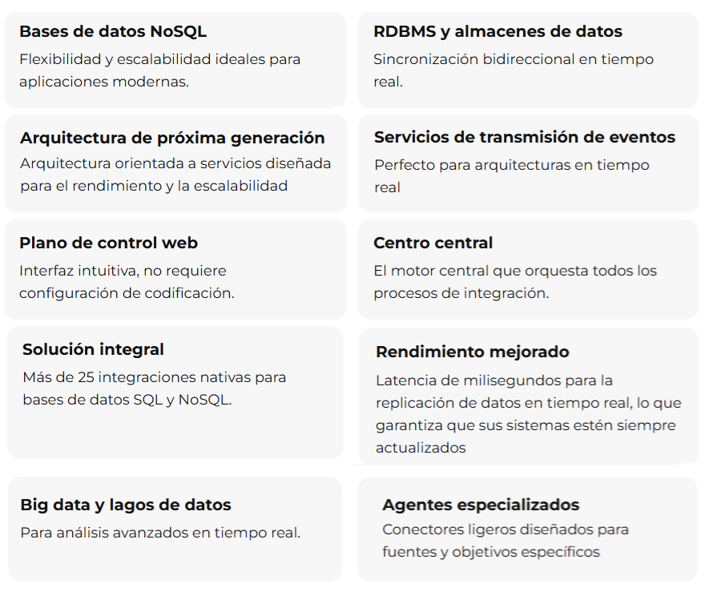This screenshot has width=705, height=604.
Task: Click the 'Interfaz intuitiva' description text
Action: tap(127, 281)
